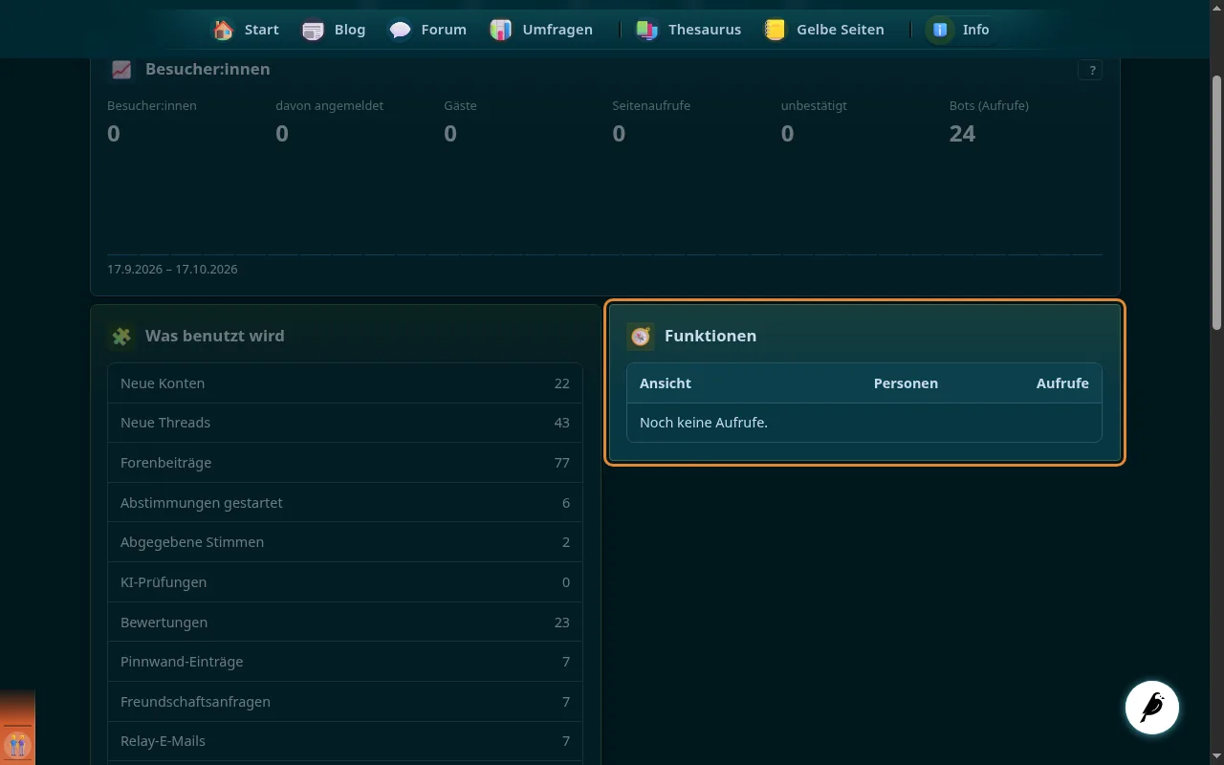Image resolution: width=1224 pixels, height=765 pixels.
Task: Open the Start menu item
Action: pyautogui.click(x=246, y=30)
